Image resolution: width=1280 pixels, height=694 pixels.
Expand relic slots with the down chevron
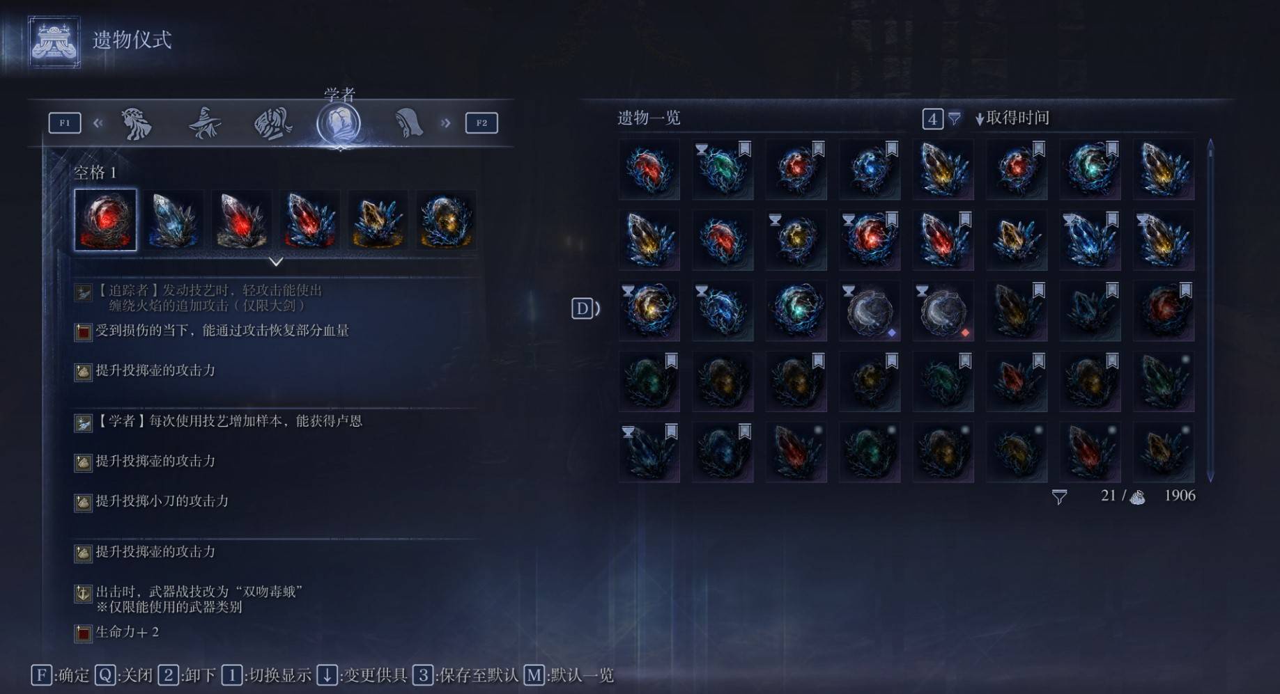pyautogui.click(x=276, y=262)
